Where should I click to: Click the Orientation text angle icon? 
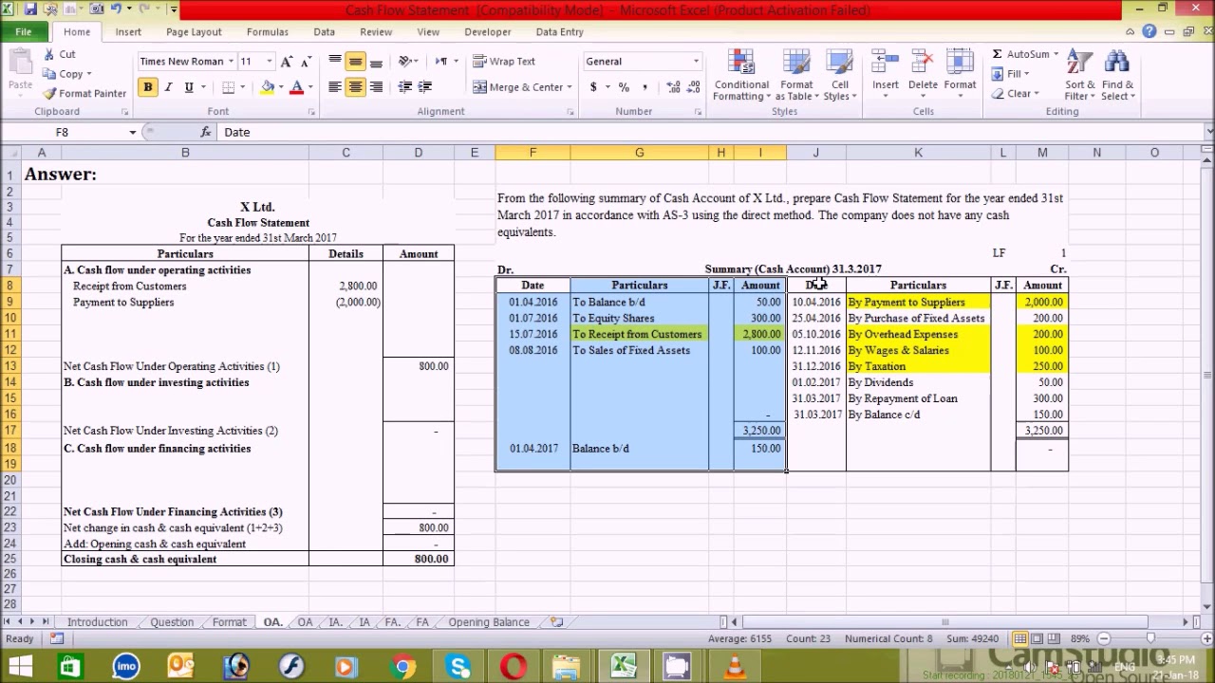(405, 62)
